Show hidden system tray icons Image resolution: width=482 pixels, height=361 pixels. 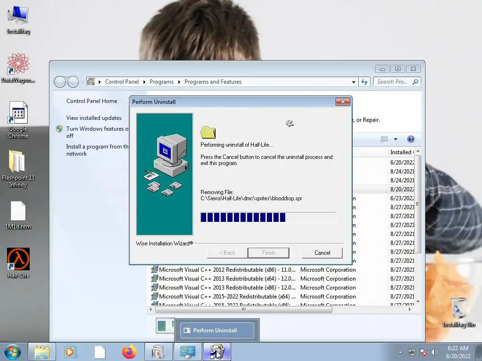coord(400,352)
